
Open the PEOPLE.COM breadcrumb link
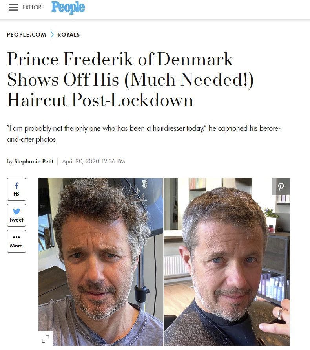(26, 35)
